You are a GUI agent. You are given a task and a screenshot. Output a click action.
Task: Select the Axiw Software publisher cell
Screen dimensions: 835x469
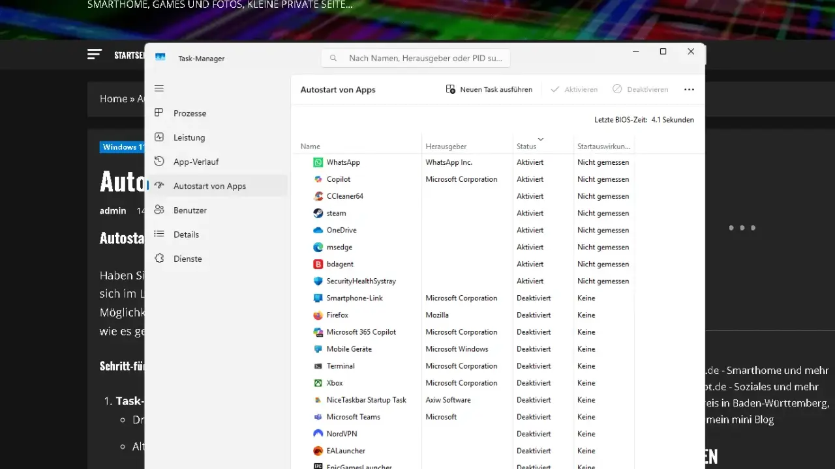click(x=448, y=400)
